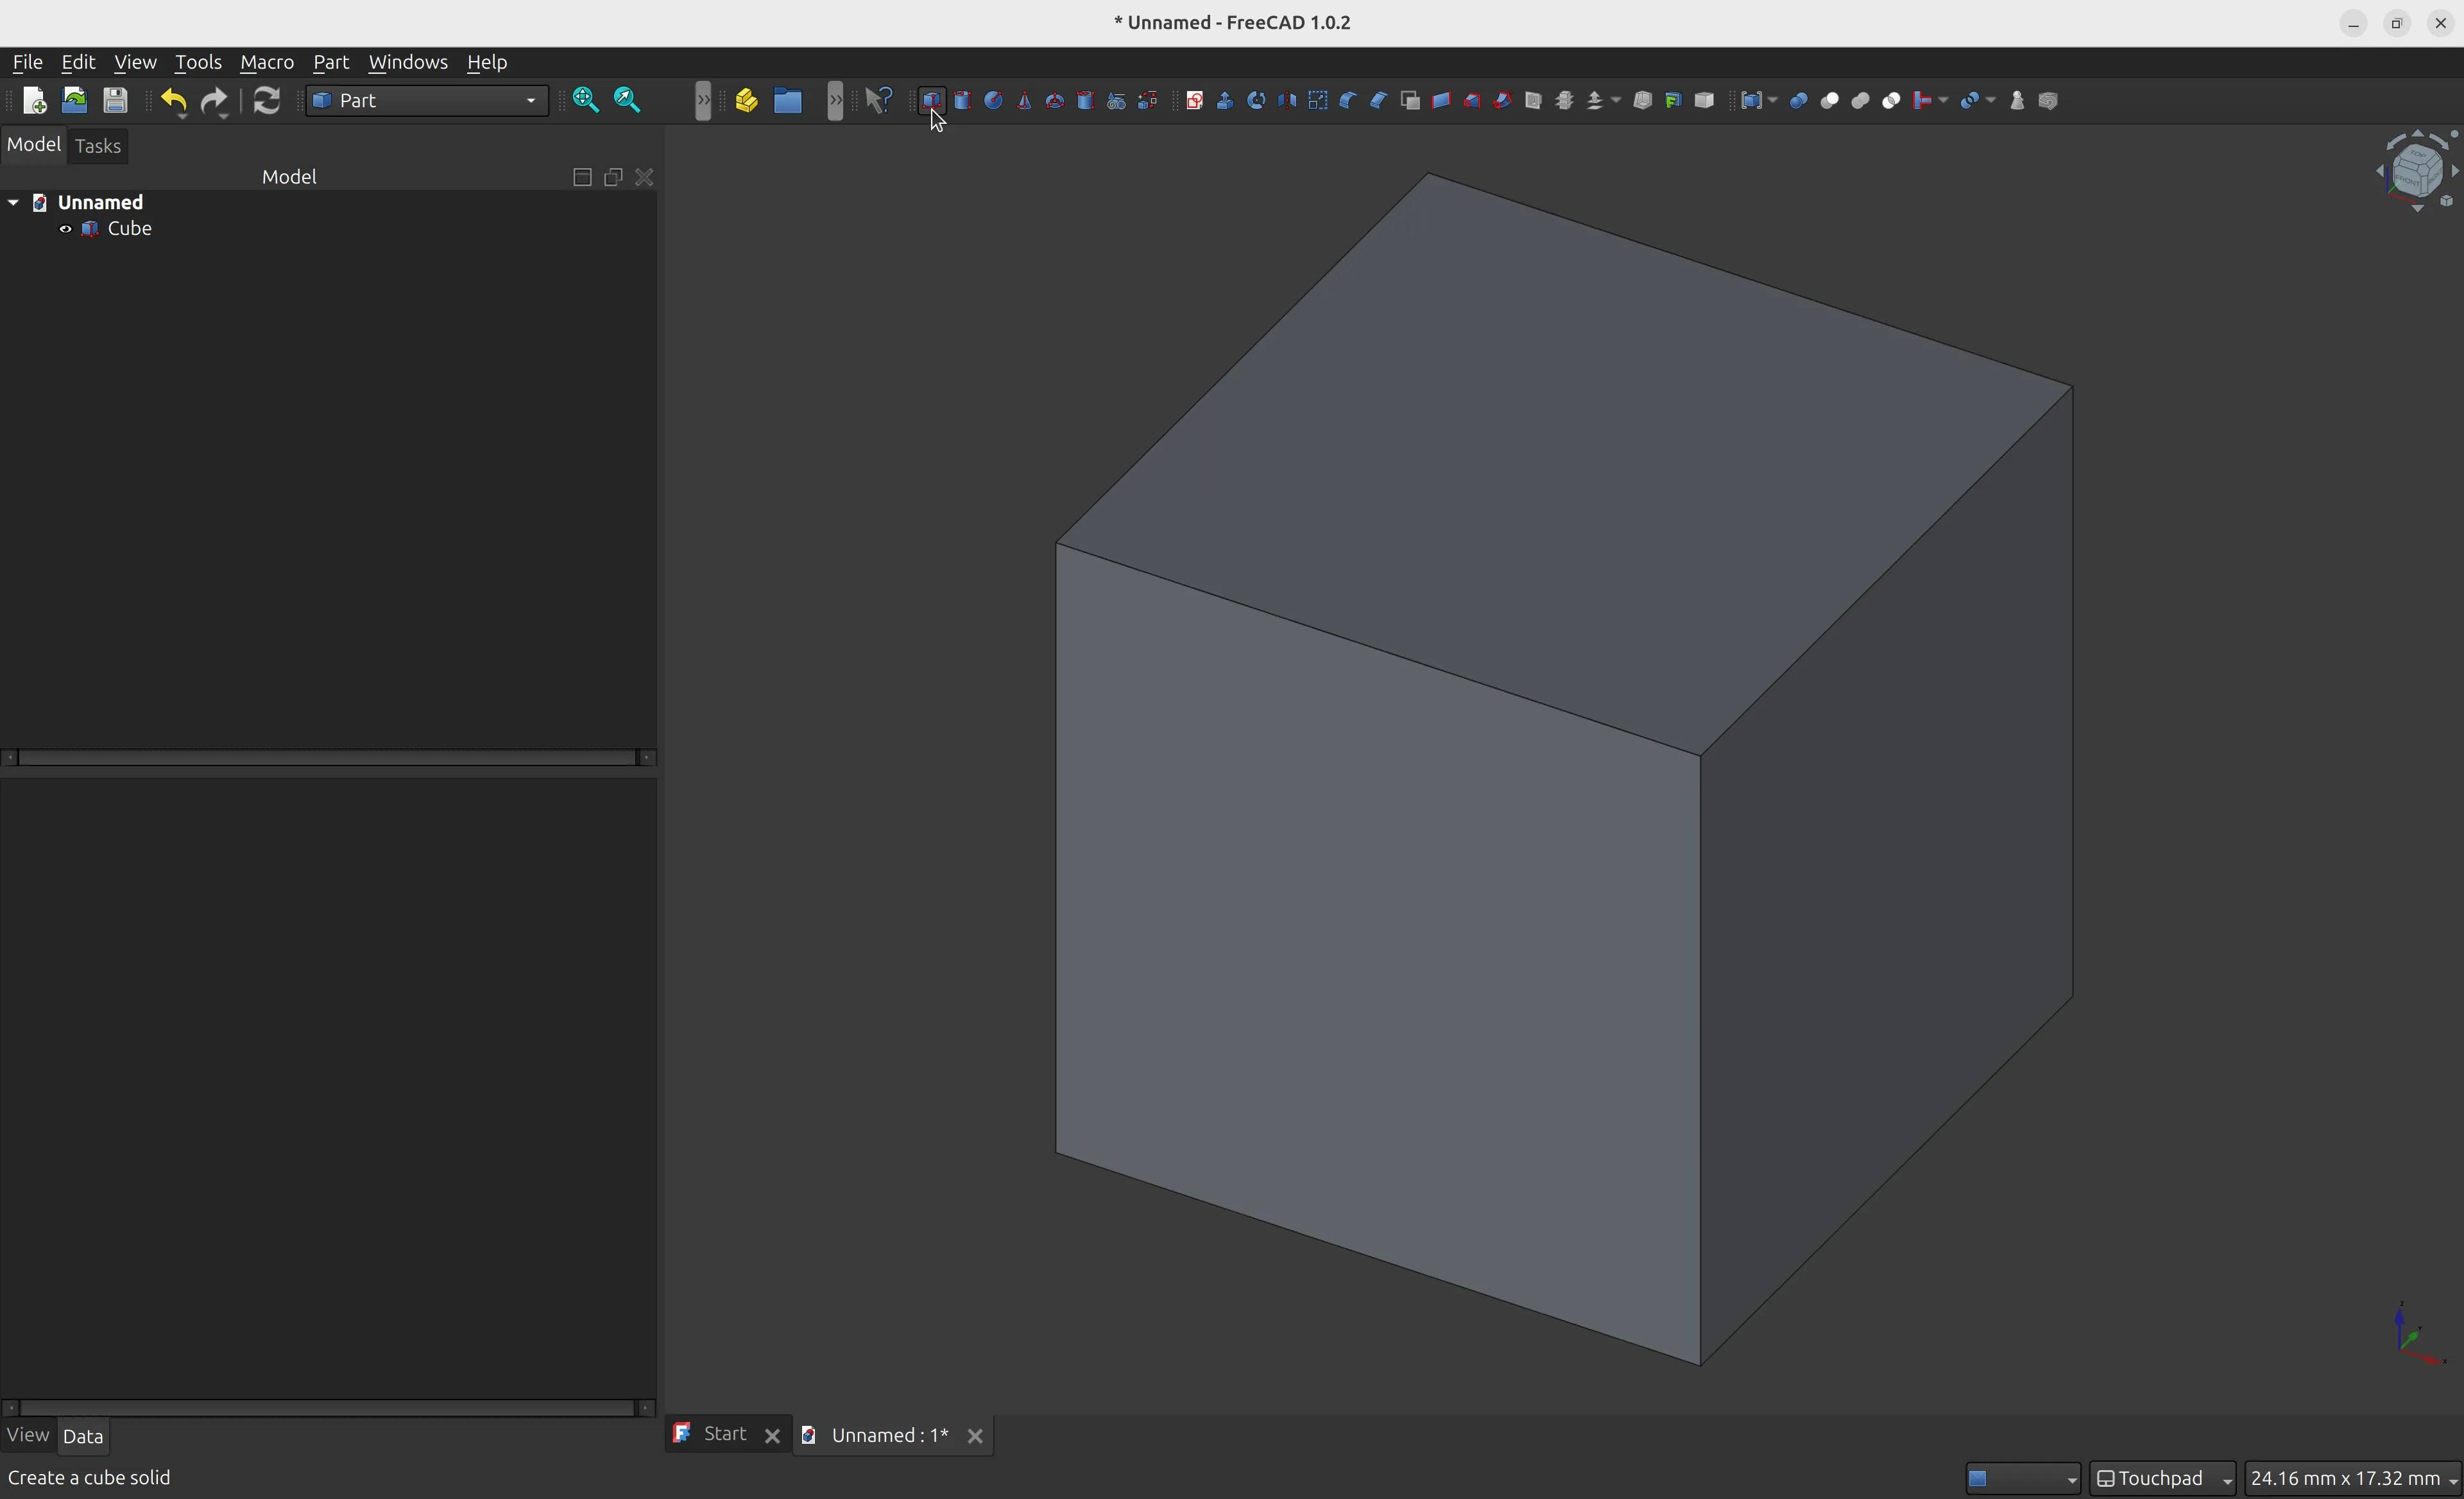Switch to the Tasks tab
The height and width of the screenshot is (1499, 2464).
pyautogui.click(x=97, y=146)
